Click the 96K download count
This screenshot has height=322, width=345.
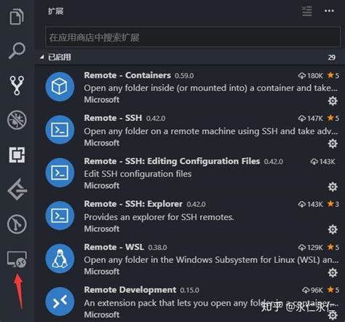pyautogui.click(x=312, y=290)
